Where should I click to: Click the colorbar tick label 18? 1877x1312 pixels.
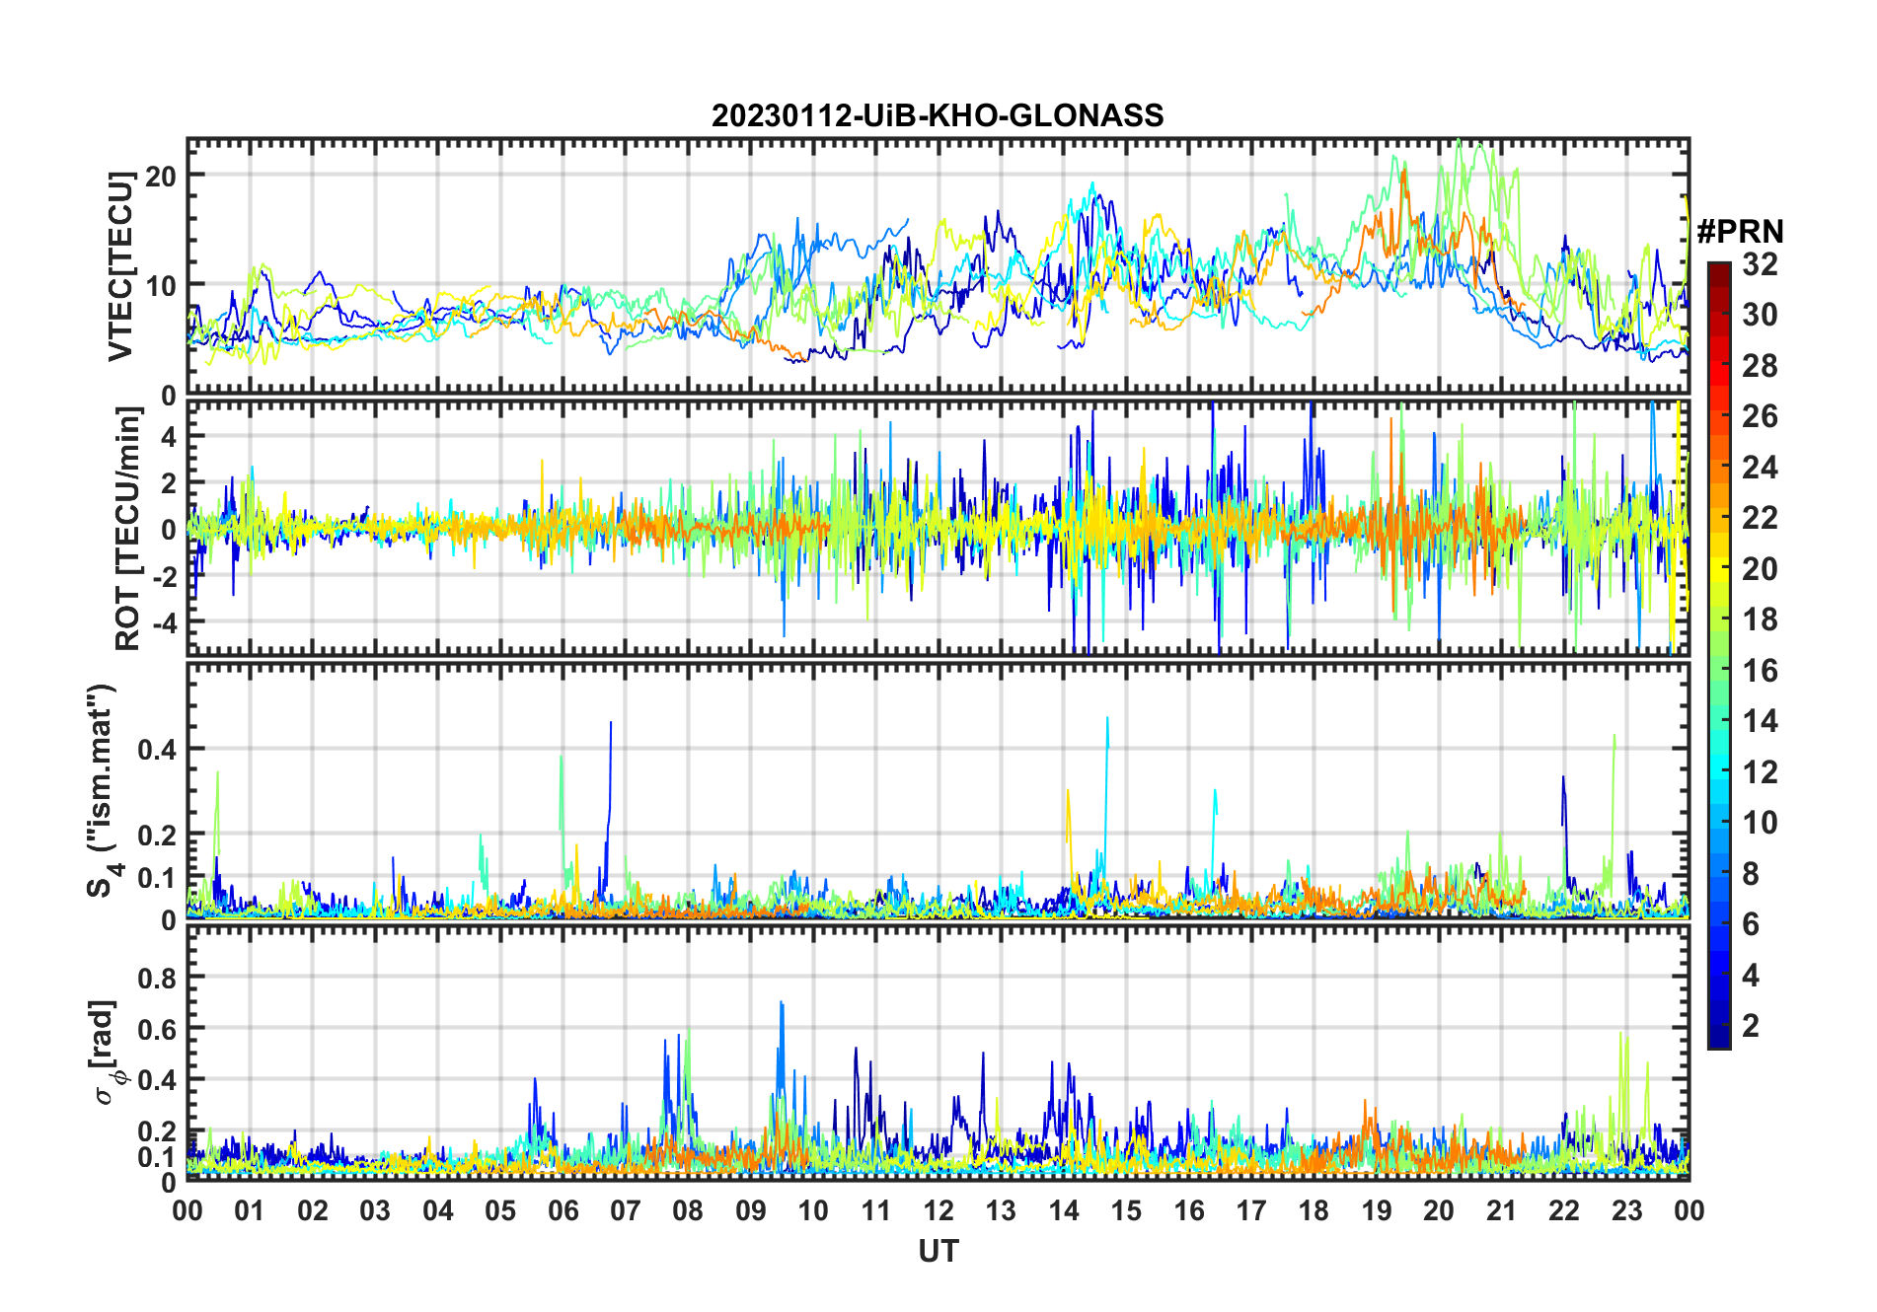tap(1760, 620)
